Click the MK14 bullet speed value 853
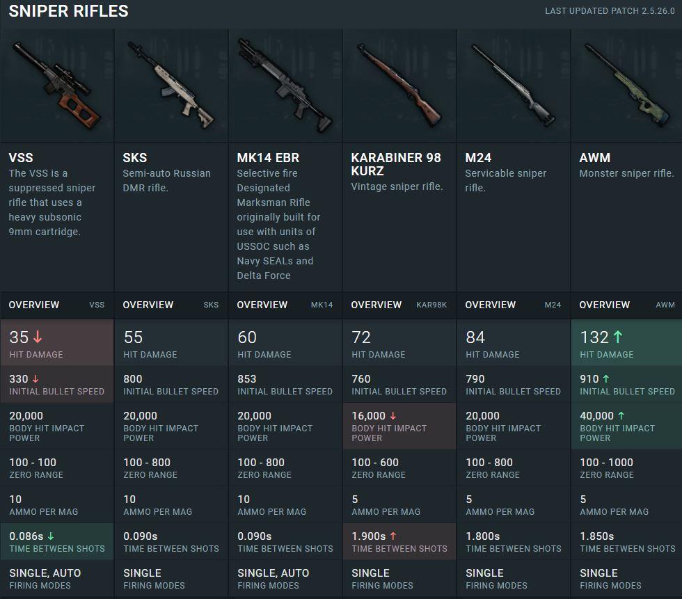Screen dimensions: 682x599 coord(247,379)
